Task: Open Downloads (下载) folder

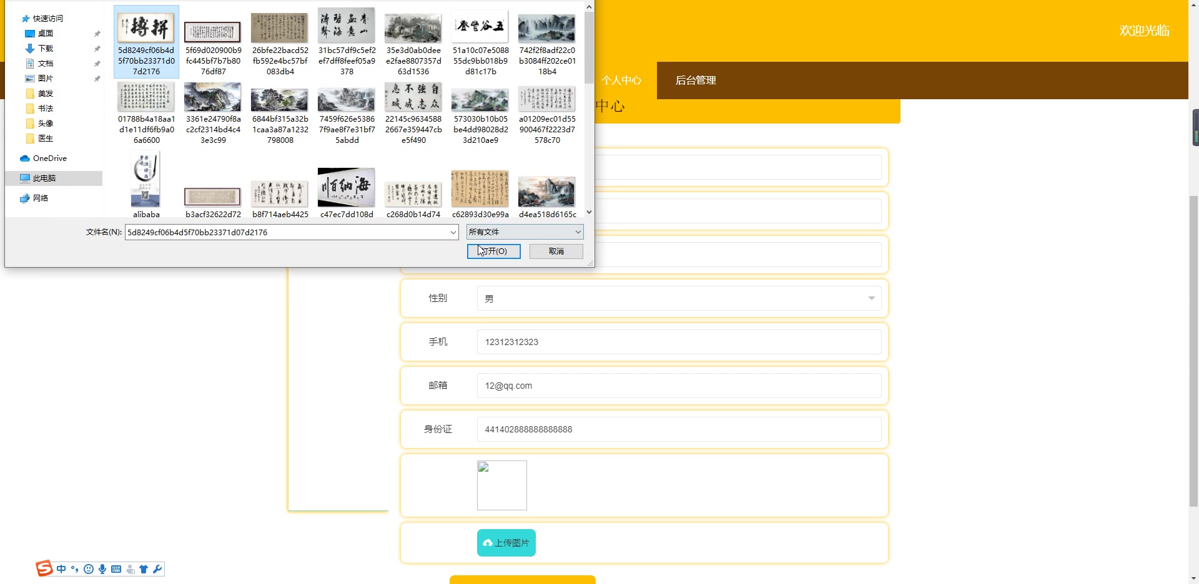Action: [x=39, y=49]
